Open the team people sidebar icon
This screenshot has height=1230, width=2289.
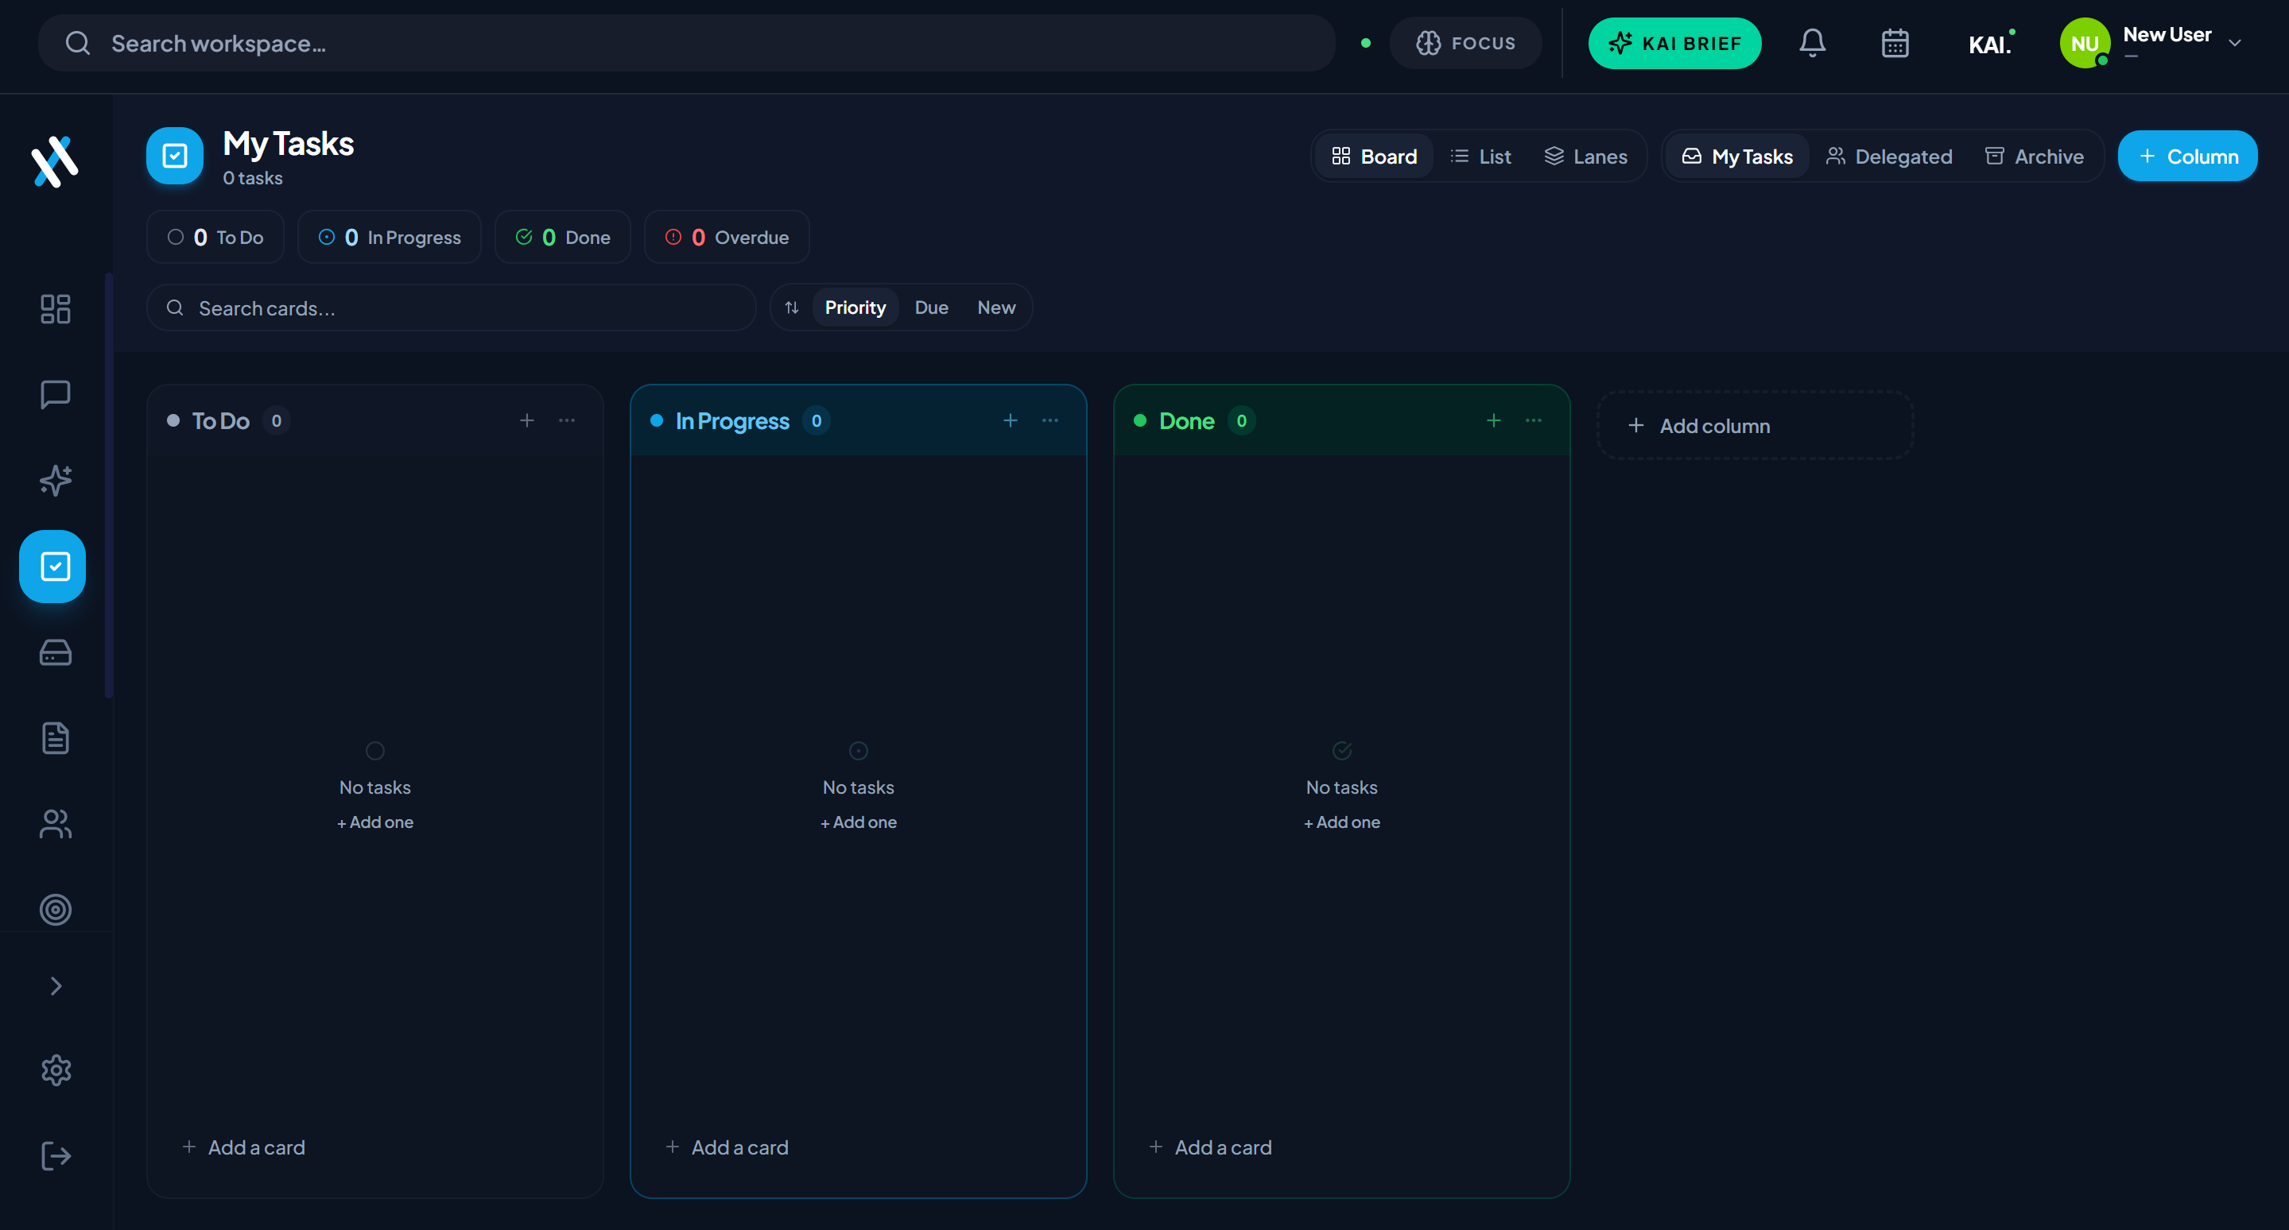coord(55,824)
